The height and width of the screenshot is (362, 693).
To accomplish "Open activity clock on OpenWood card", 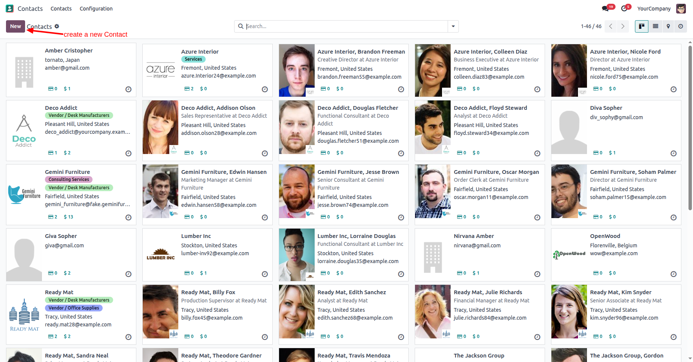I will click(674, 274).
